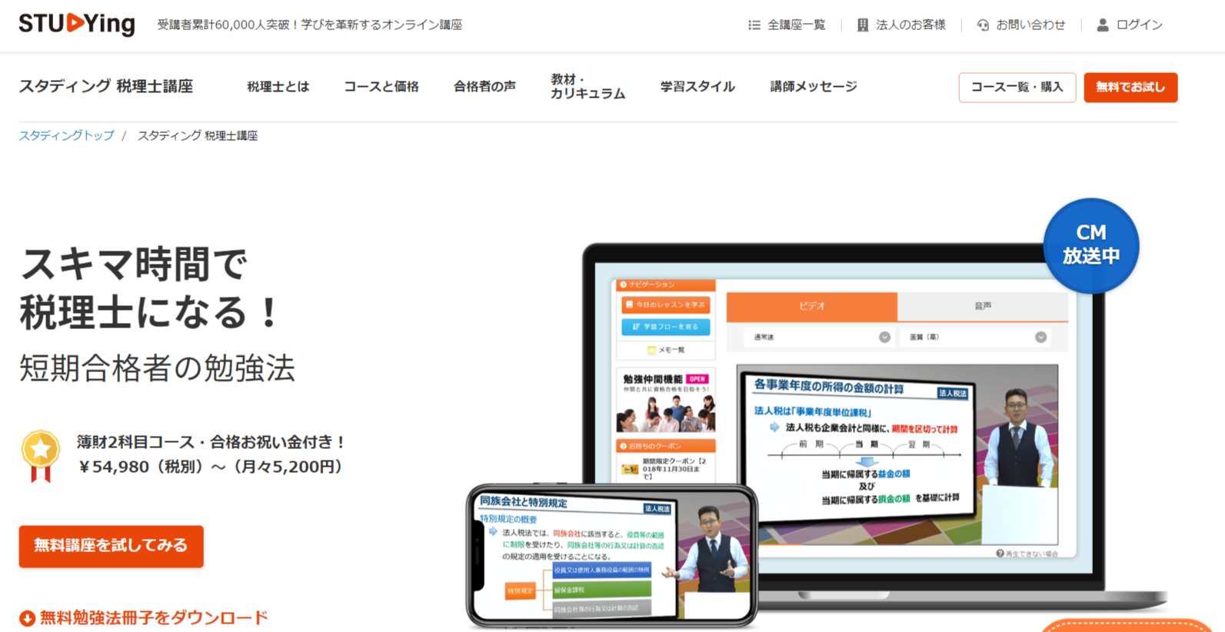
Task: Click the user icon beside ログイン
Action: click(1103, 25)
